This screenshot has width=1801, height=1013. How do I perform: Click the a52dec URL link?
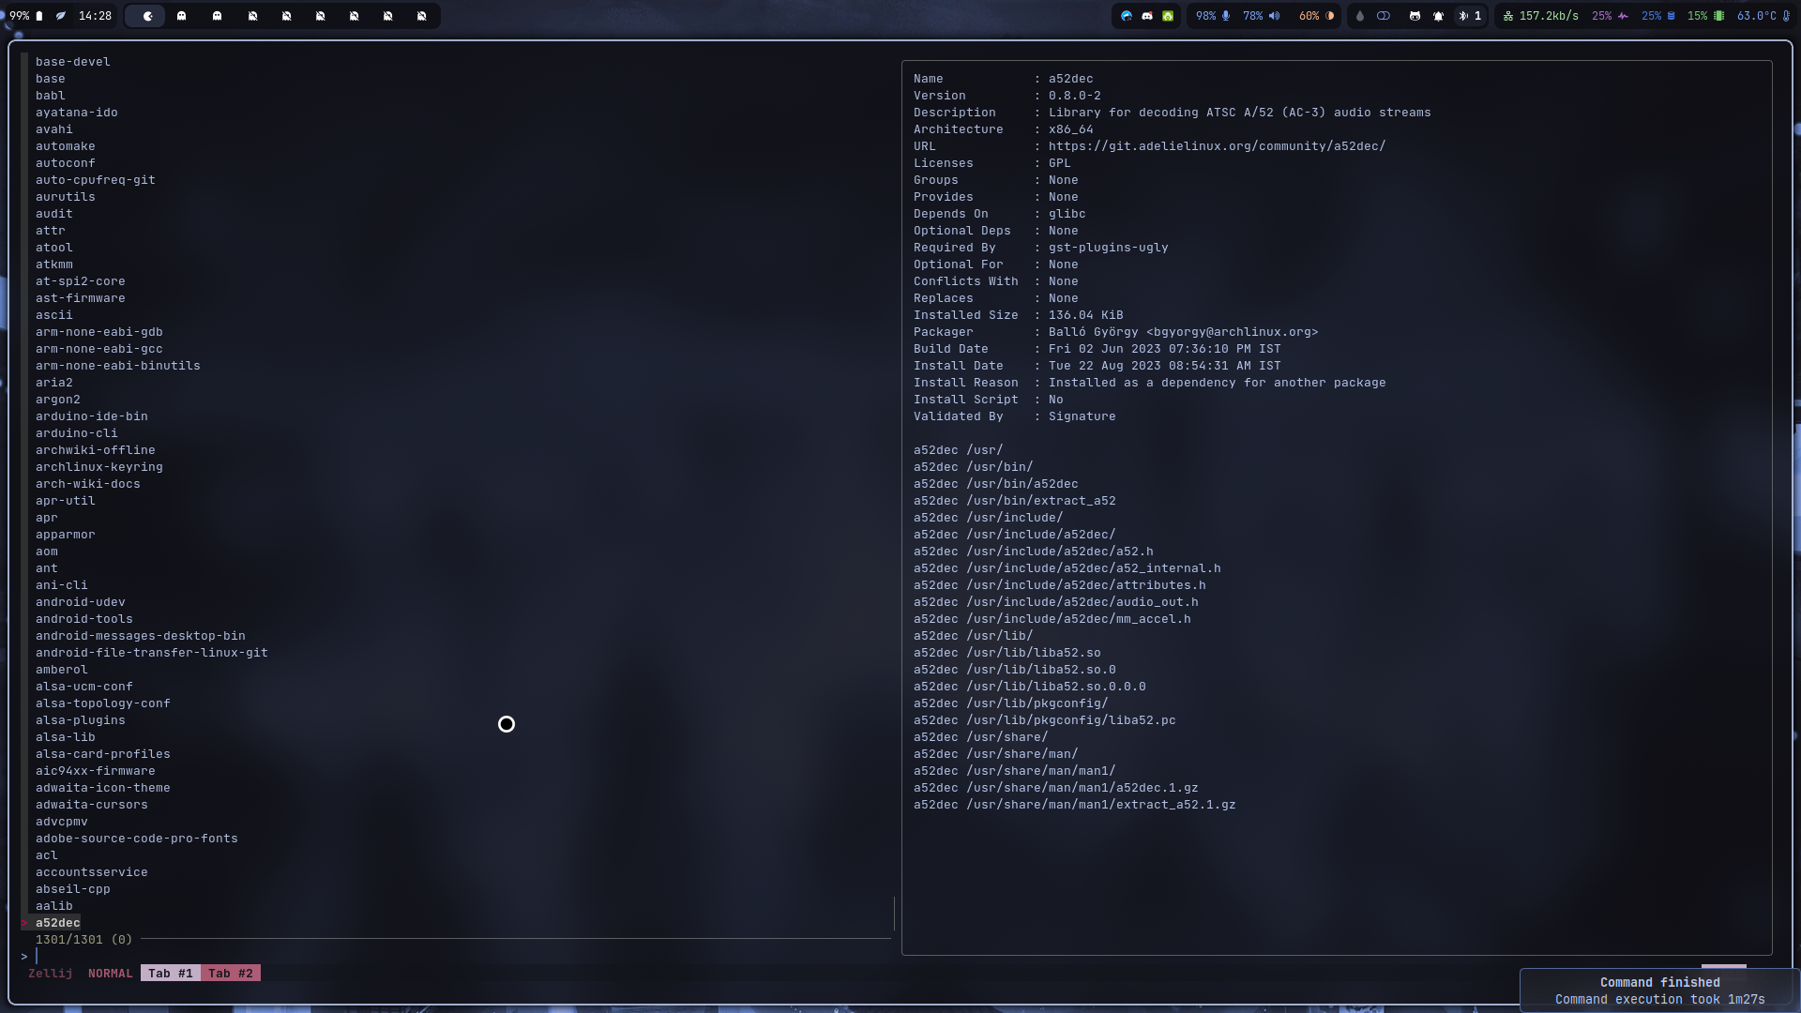click(x=1216, y=146)
